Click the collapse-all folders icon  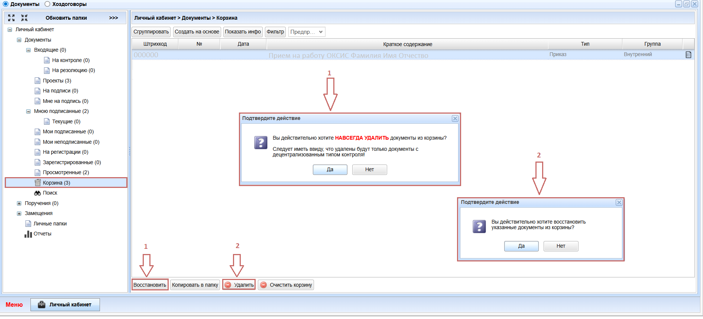(x=25, y=18)
